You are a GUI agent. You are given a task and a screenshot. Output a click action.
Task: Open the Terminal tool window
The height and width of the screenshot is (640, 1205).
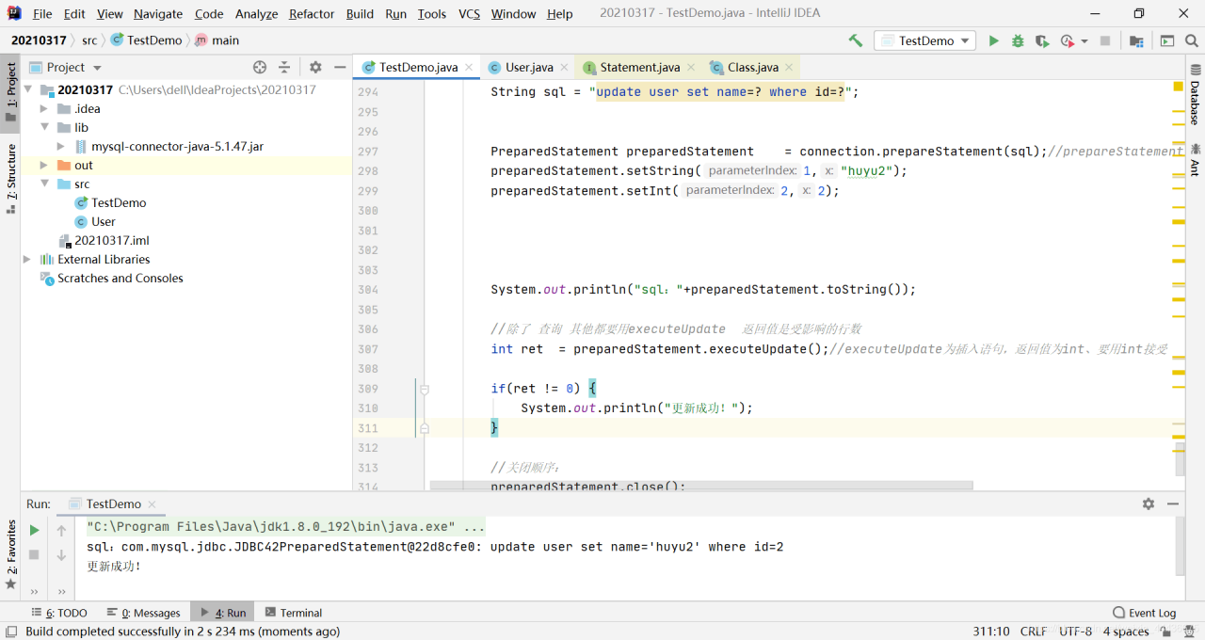294,613
